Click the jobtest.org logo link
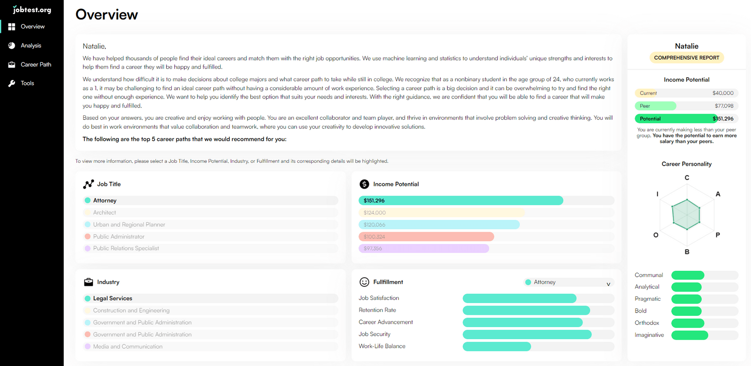Image resolution: width=751 pixels, height=366 pixels. click(32, 9)
